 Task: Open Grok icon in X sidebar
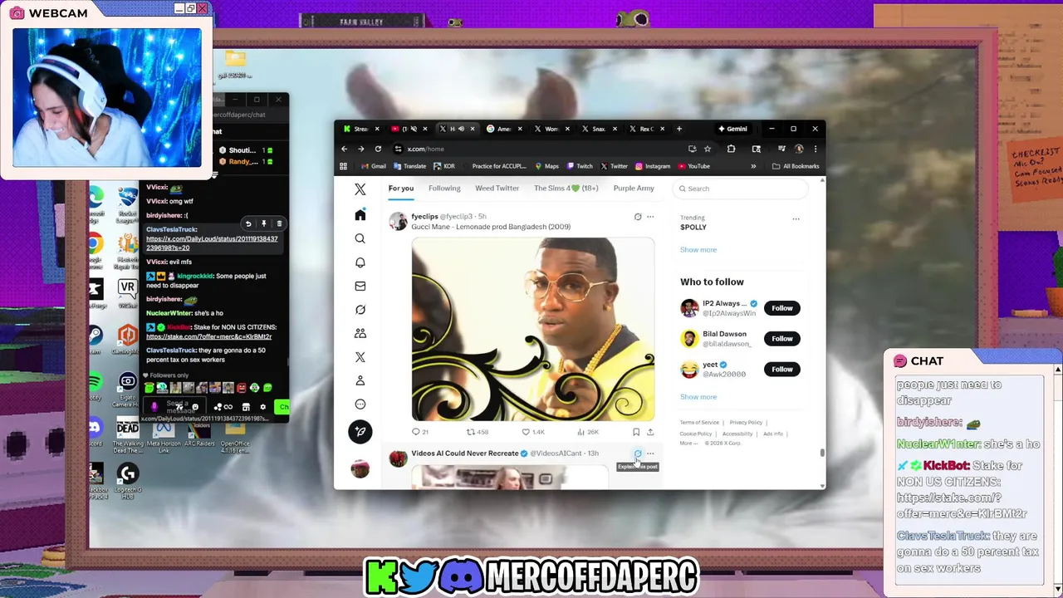tap(360, 310)
